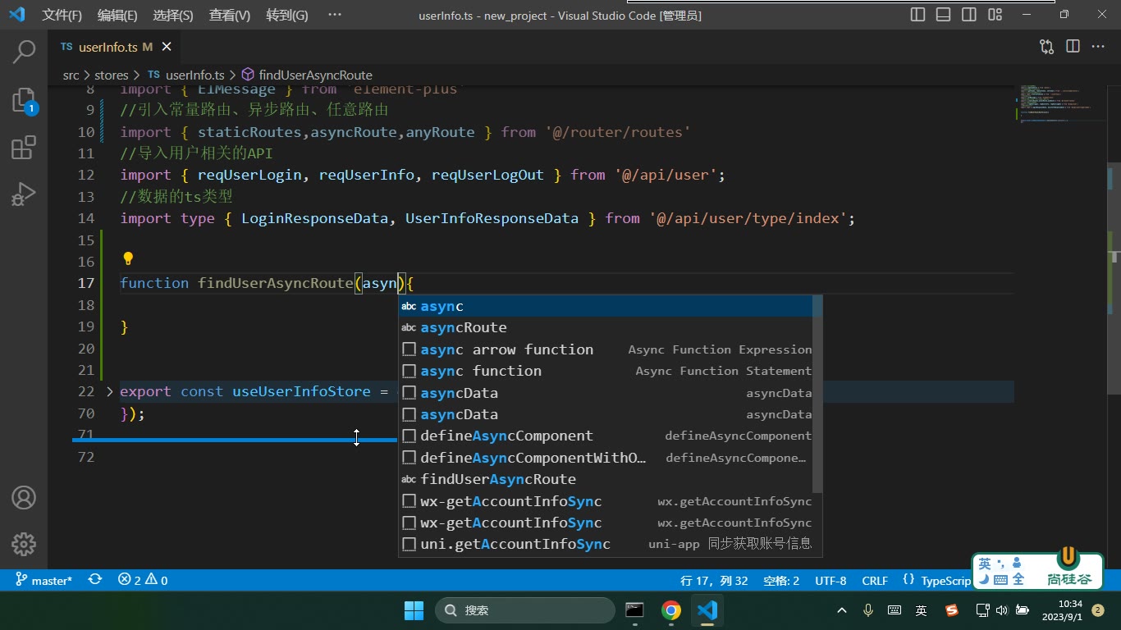Open the Explorer view with badge

pyautogui.click(x=24, y=101)
